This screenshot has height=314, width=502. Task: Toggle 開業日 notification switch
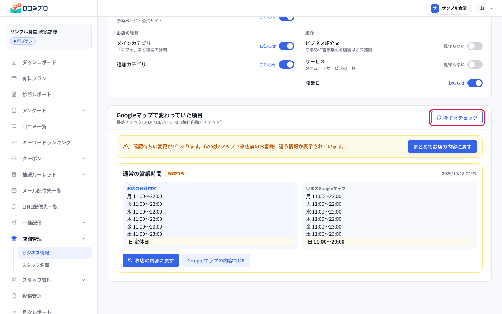pos(475,83)
